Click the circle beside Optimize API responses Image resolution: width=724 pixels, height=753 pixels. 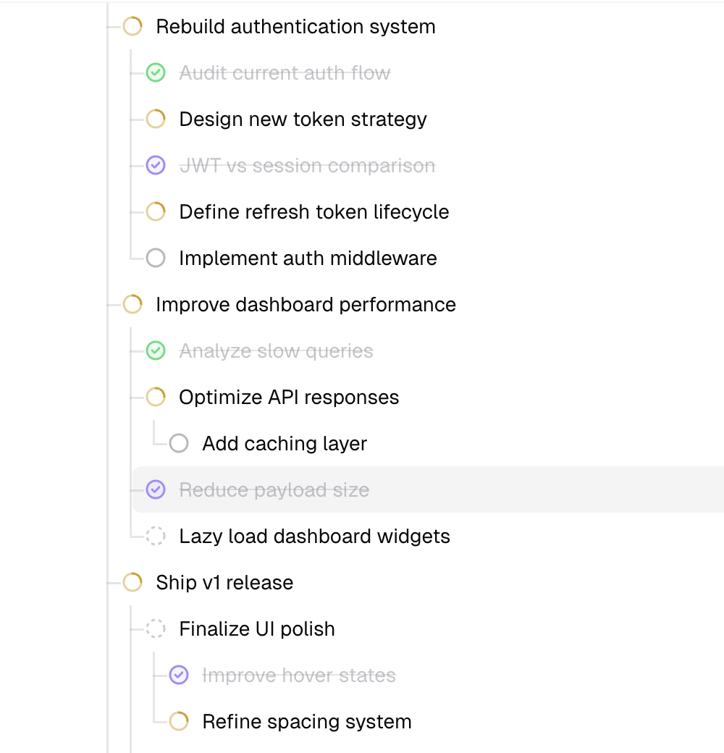156,397
